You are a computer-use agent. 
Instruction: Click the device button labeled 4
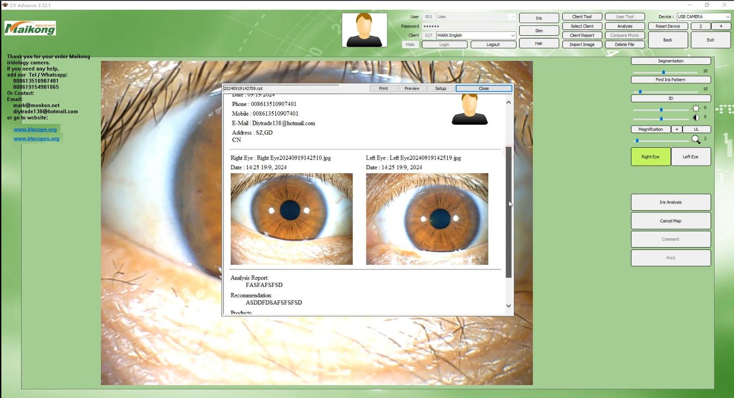tap(721, 26)
